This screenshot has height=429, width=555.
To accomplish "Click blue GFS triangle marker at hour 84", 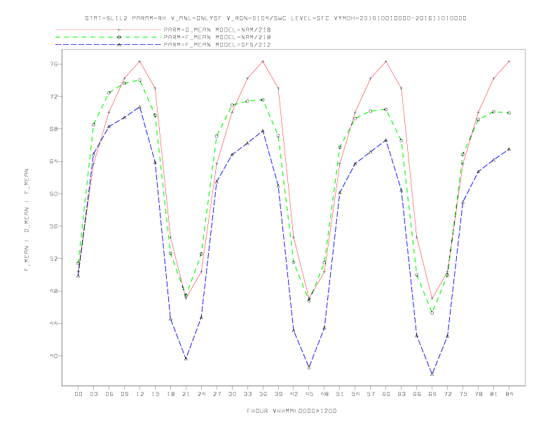I will tap(509, 149).
